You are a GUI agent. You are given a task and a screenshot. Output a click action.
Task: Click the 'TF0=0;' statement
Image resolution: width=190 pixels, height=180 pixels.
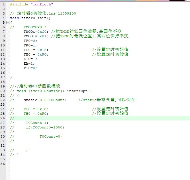click(30, 41)
